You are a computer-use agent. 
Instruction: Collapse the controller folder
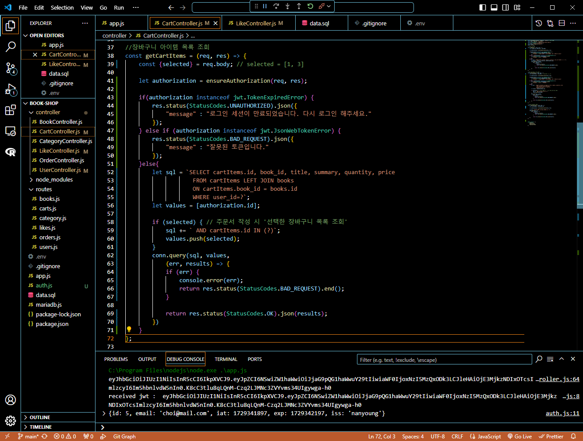pyautogui.click(x=58, y=112)
